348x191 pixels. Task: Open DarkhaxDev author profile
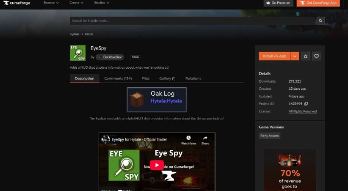pos(110,57)
